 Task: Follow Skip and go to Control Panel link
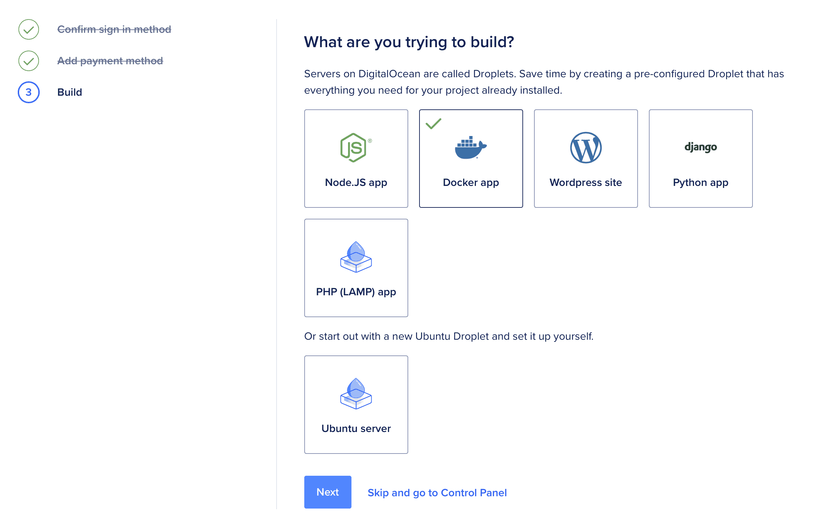click(x=437, y=493)
